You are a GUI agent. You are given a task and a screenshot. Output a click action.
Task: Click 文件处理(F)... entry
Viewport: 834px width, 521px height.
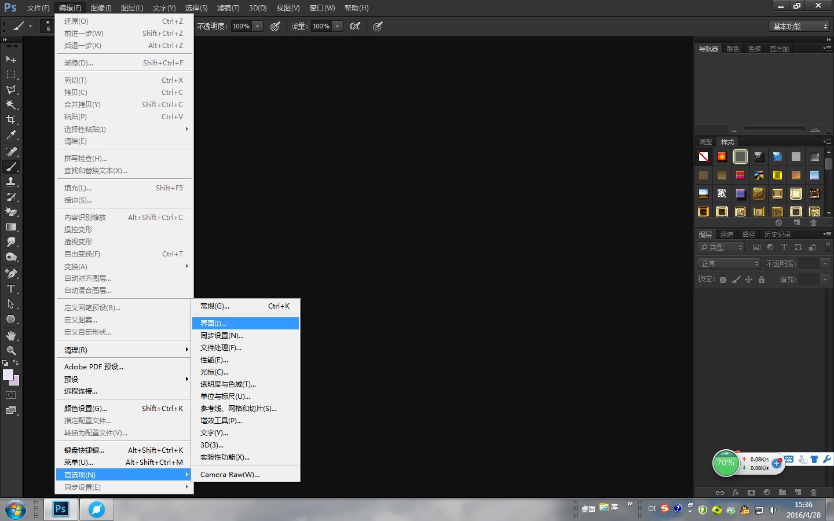[x=246, y=347]
